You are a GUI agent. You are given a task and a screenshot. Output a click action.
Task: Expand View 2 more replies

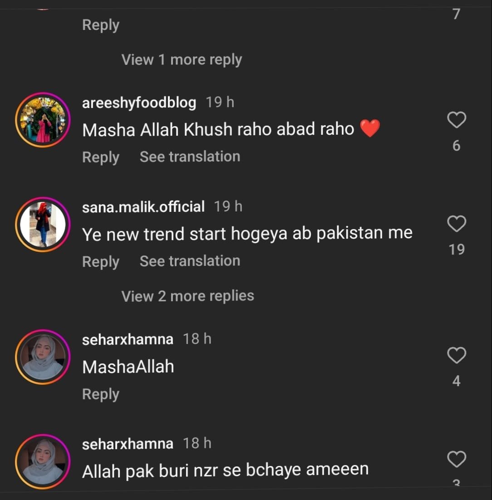pyautogui.click(x=187, y=296)
